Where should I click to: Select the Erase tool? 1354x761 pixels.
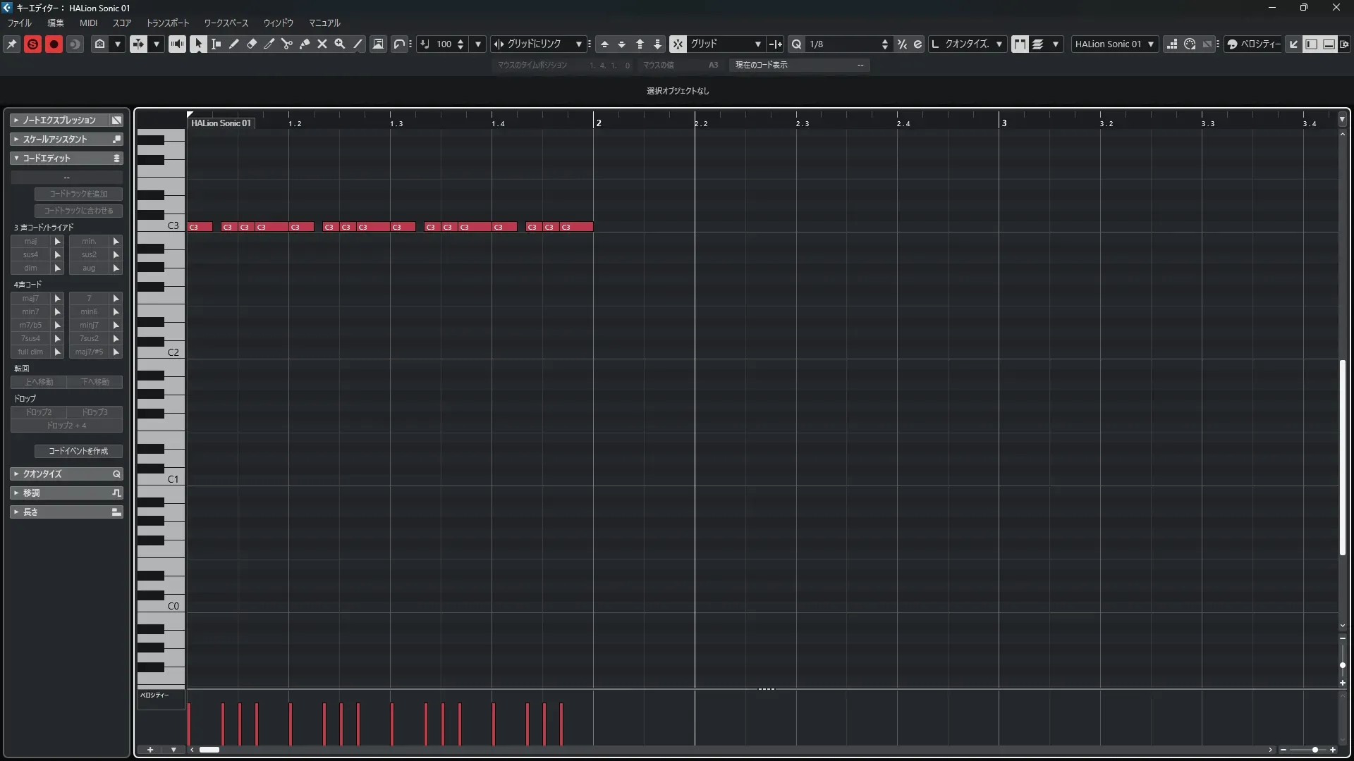251,44
